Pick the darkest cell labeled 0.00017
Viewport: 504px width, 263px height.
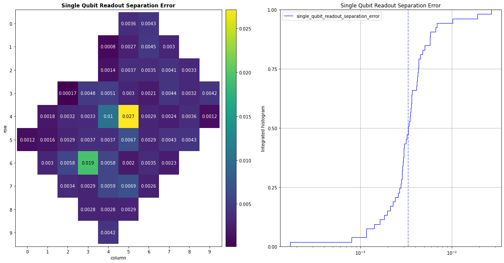tap(67, 93)
